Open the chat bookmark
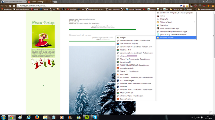Screen dimensions: 215x120 coord(81,9)
